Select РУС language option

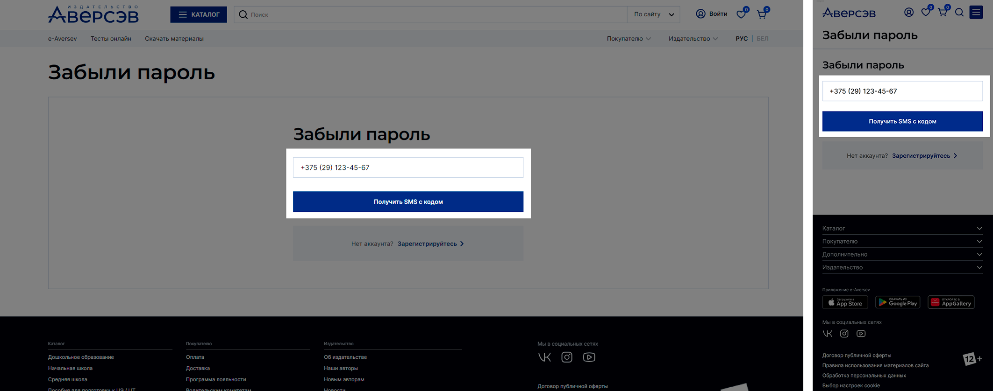741,39
